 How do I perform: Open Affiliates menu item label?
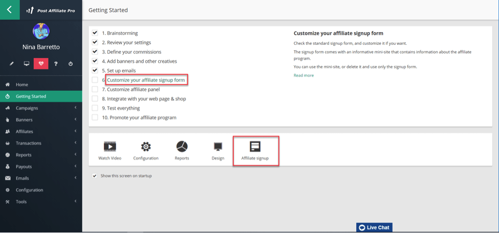pyautogui.click(x=25, y=132)
